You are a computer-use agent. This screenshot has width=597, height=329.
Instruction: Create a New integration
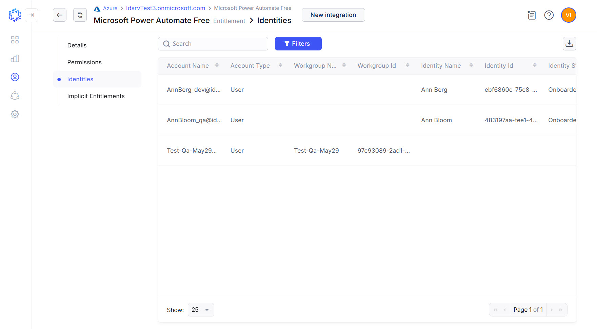[x=333, y=15]
